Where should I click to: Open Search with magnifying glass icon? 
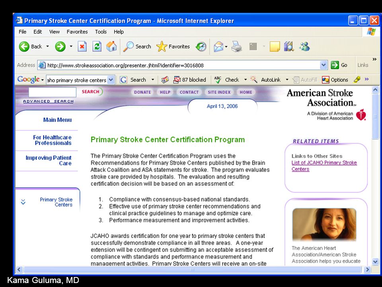point(128,46)
